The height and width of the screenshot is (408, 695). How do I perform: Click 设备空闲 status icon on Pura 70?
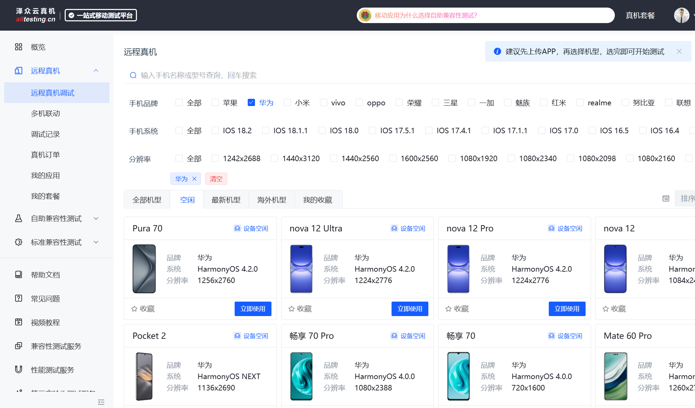(237, 228)
